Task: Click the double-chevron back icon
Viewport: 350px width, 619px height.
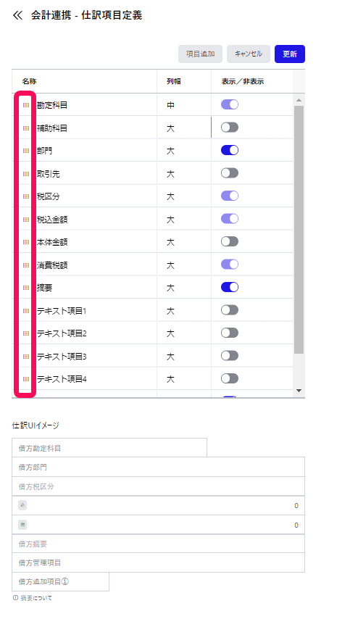Action: (18, 15)
